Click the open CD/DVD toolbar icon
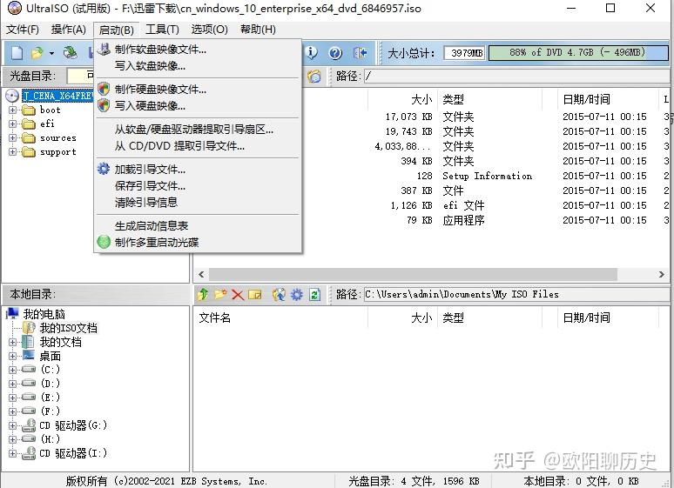The height and width of the screenshot is (488, 674). point(70,52)
